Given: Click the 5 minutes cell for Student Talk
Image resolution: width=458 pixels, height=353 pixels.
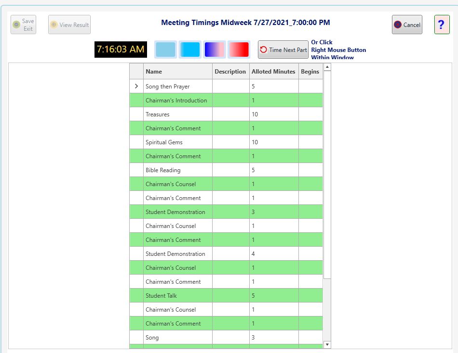Looking at the screenshot, I should point(274,296).
